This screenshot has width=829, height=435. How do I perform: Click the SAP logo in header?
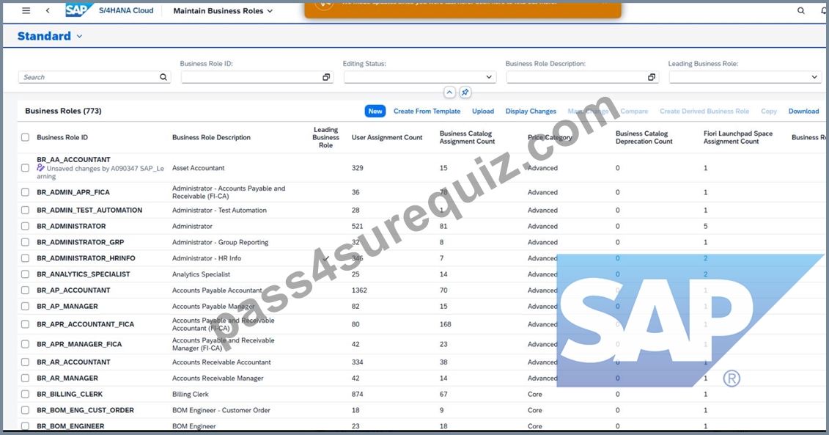coord(78,10)
